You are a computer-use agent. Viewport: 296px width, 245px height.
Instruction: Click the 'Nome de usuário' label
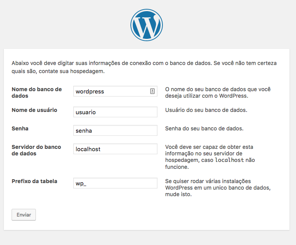(x=34, y=110)
